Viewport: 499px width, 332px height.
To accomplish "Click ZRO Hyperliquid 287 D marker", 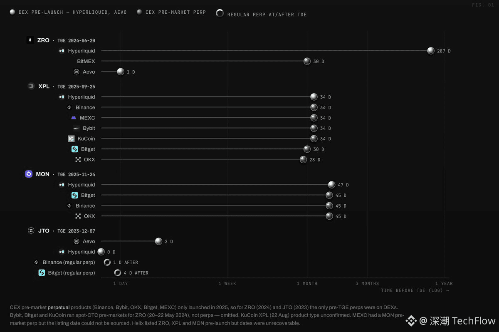I will click(x=431, y=51).
